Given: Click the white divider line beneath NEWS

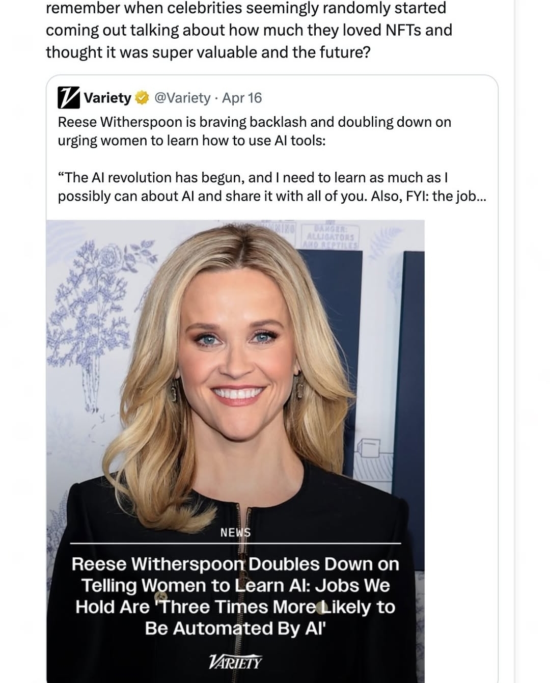Looking at the screenshot, I should tap(235, 543).
